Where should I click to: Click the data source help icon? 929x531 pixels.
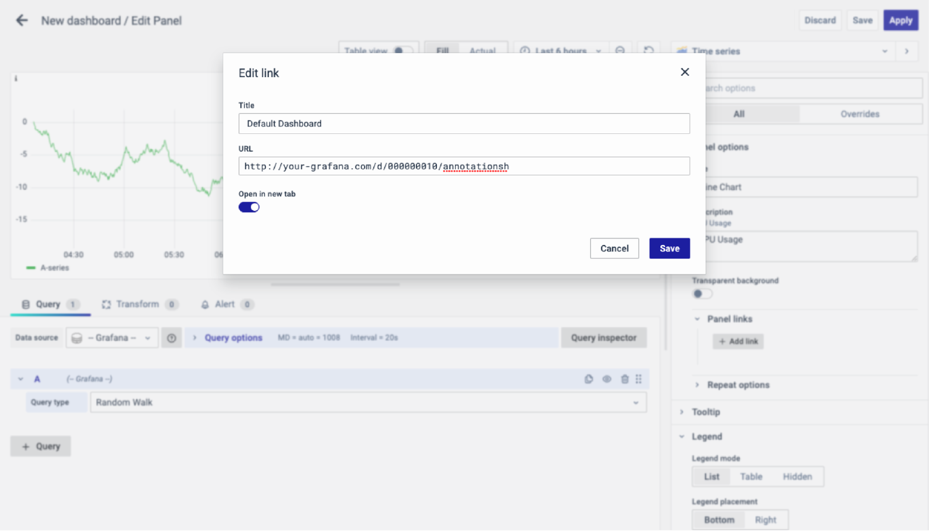click(171, 338)
